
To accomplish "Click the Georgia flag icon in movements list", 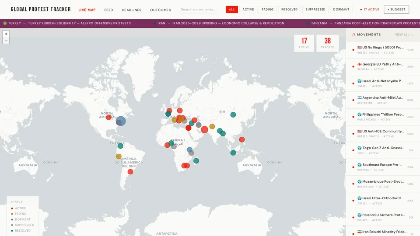I will pyautogui.click(x=360, y=64).
